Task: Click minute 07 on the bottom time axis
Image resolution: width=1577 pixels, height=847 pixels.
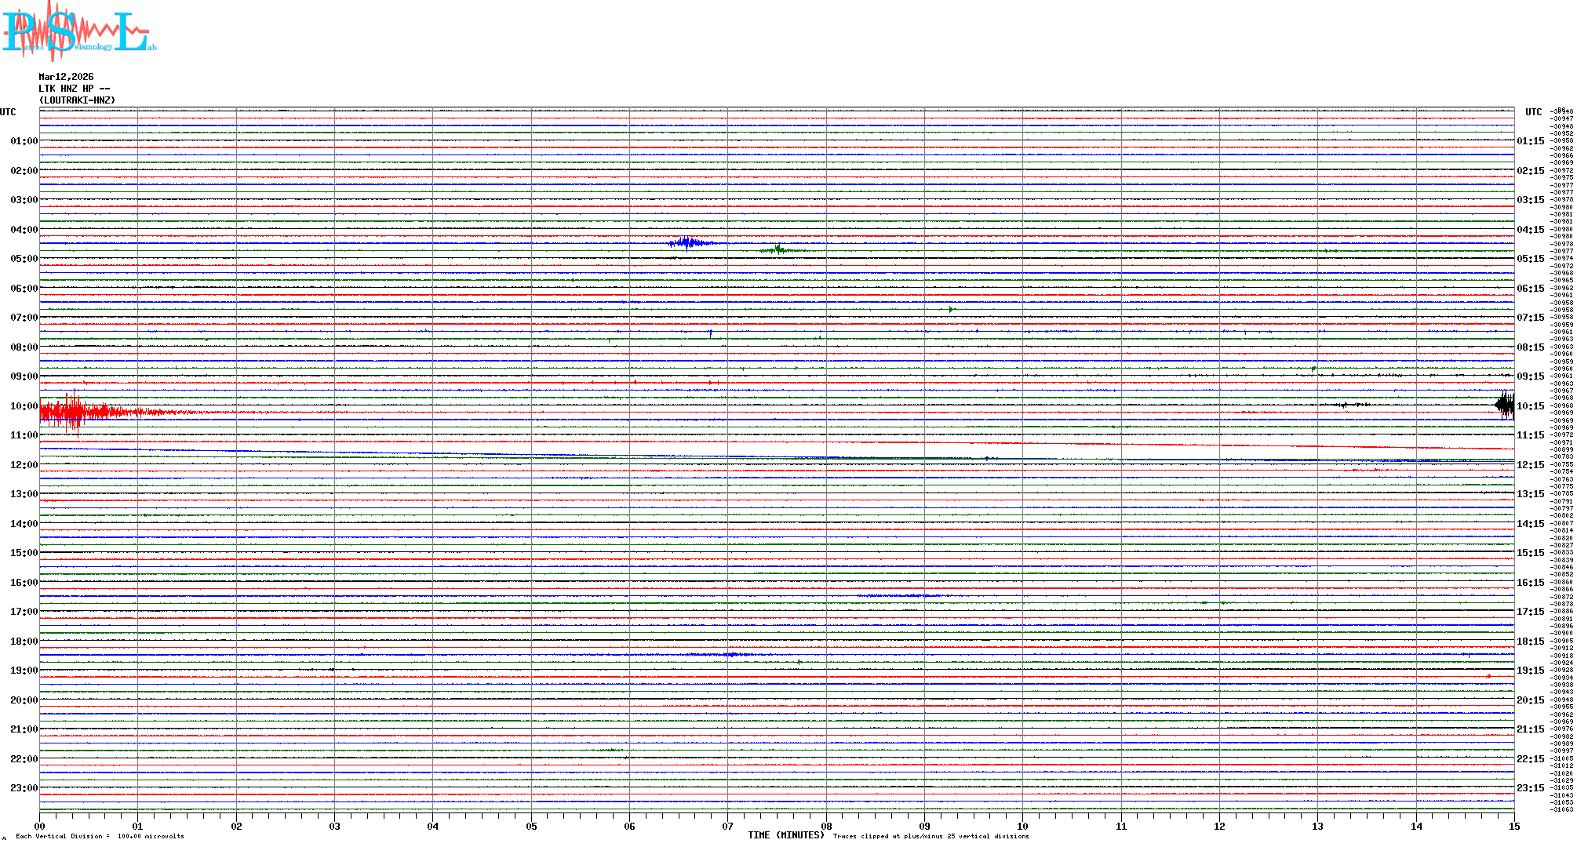Action: pos(727,826)
